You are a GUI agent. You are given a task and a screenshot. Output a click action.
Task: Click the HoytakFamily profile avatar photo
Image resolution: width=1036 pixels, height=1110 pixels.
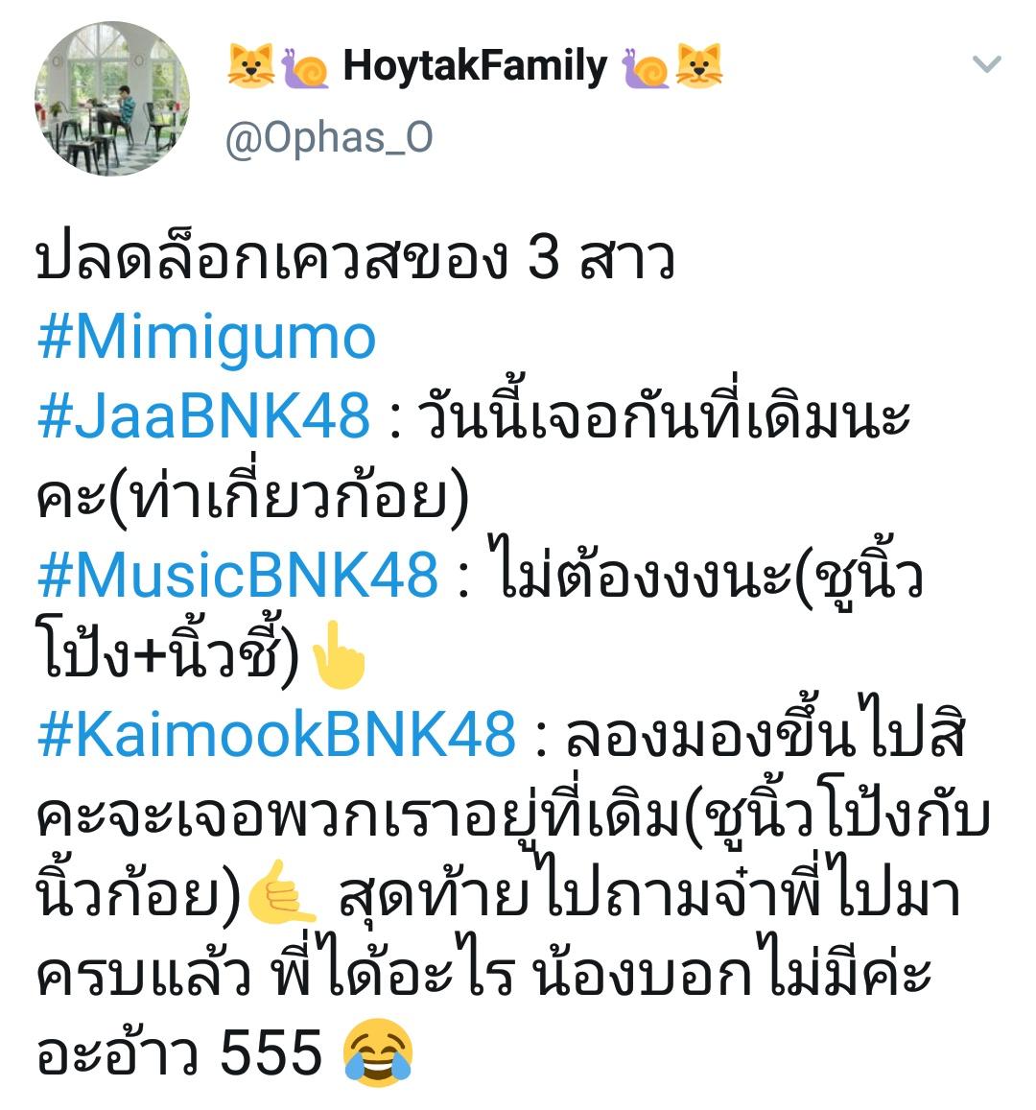pos(112,98)
